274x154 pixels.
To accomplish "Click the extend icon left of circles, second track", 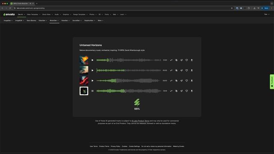I will coord(171,70).
